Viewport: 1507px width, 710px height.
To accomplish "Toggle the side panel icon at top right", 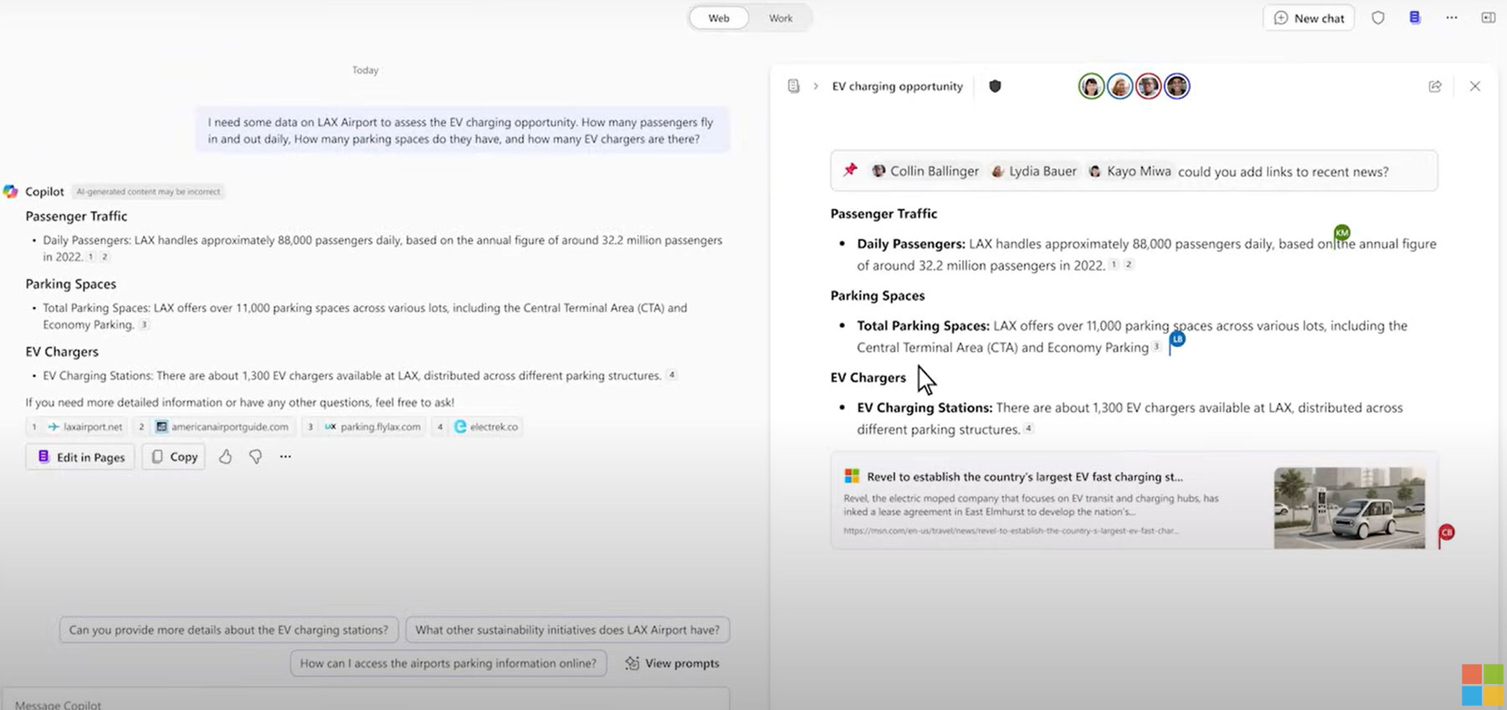I will point(1488,18).
